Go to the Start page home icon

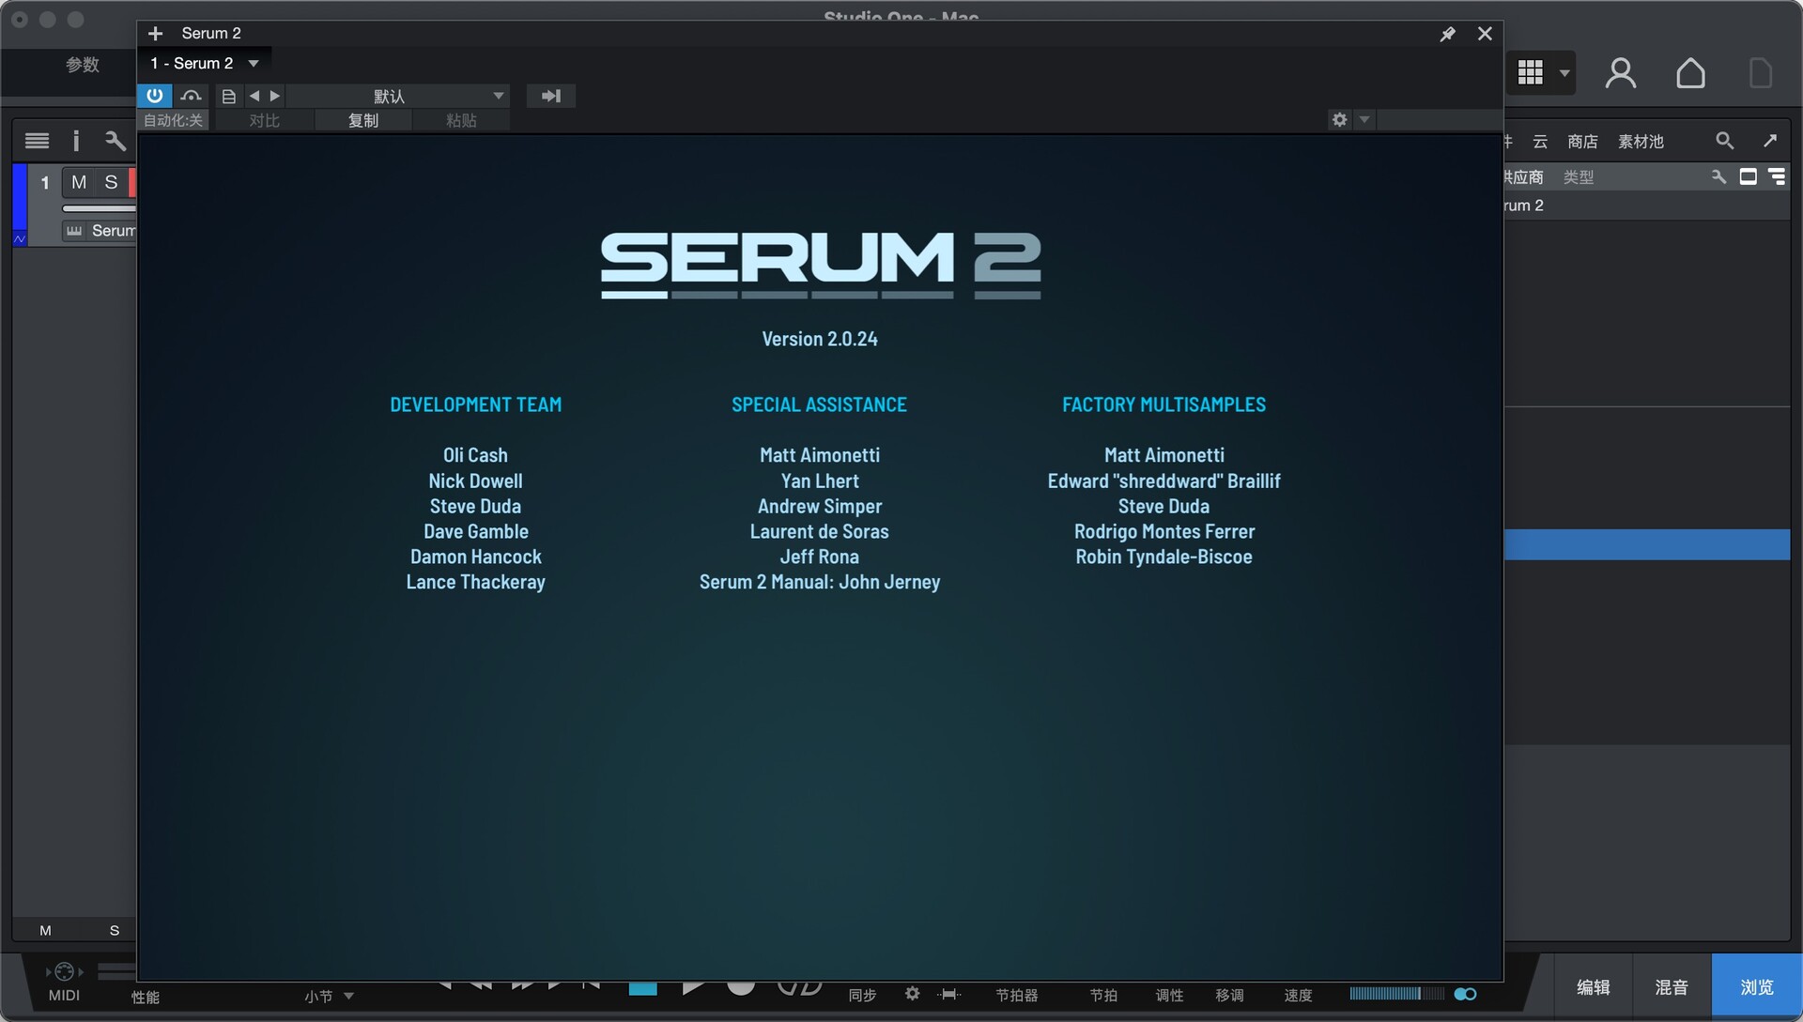point(1690,73)
